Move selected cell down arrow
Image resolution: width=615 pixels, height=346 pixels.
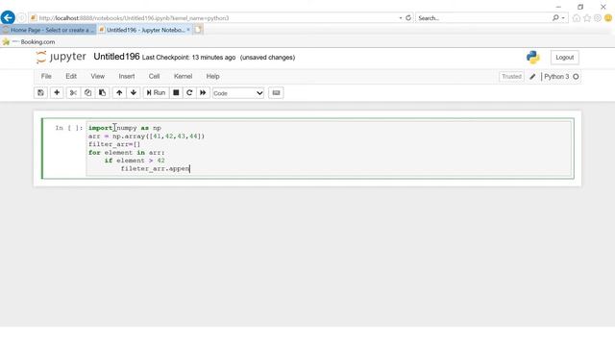134,93
